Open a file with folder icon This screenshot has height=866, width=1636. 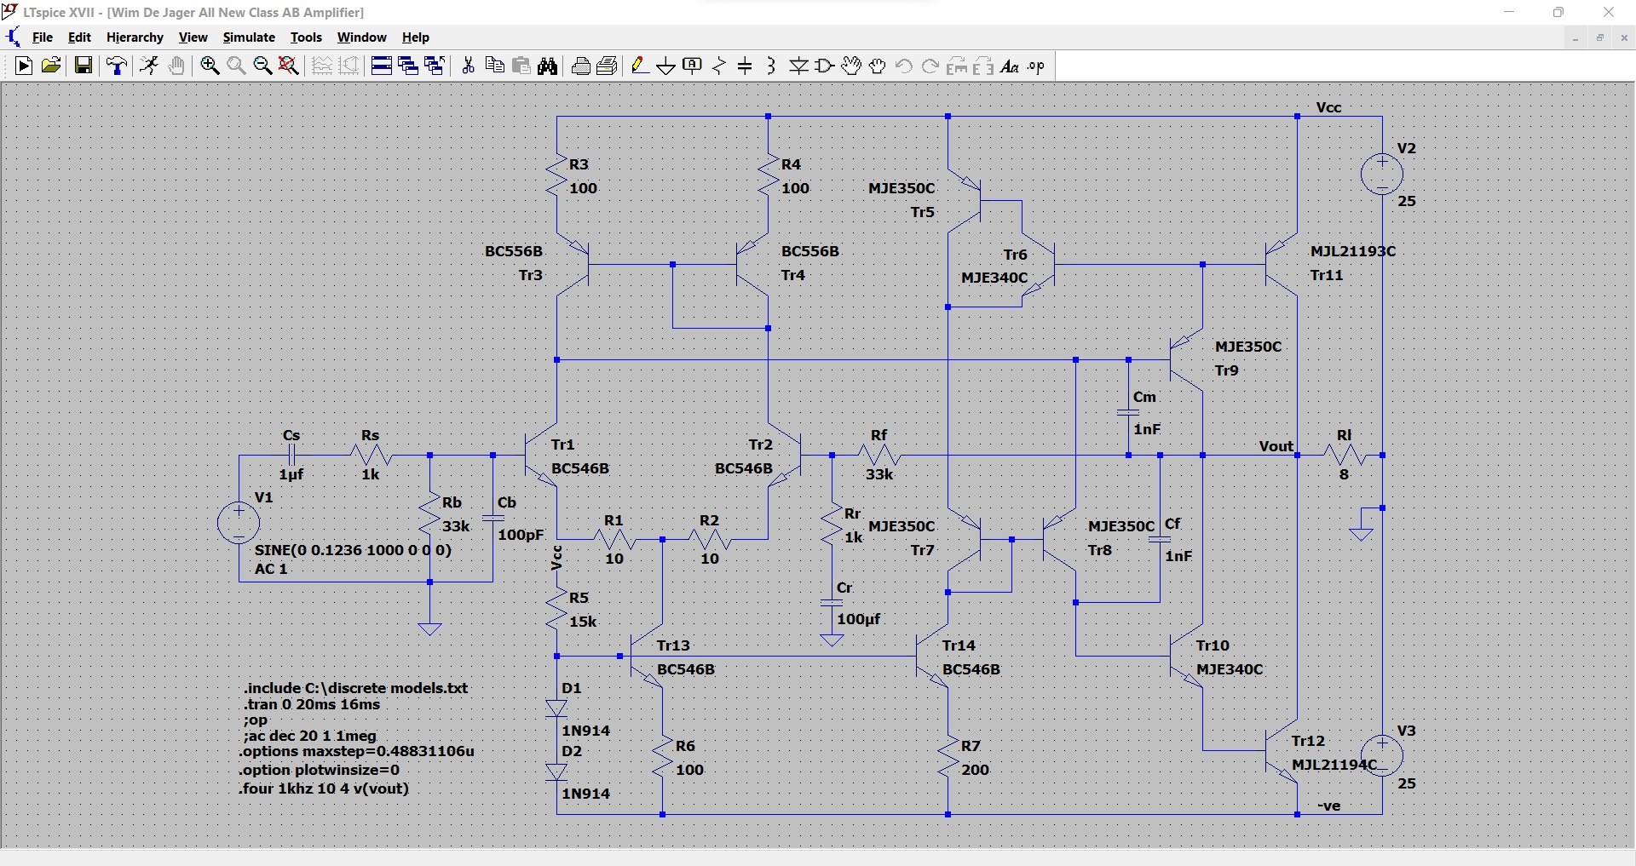51,66
